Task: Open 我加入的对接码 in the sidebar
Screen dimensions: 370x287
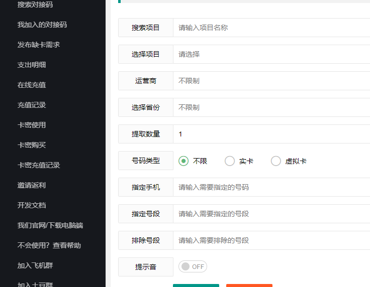Action: [42, 25]
